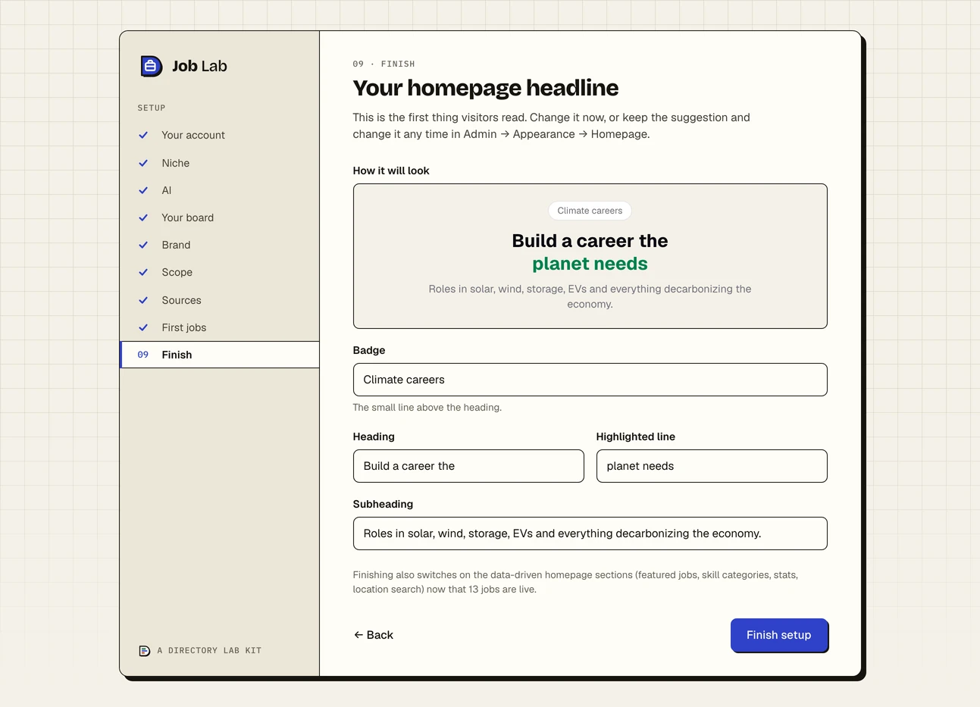Click the 'How it will look' label
The image size is (980, 707).
391,170
